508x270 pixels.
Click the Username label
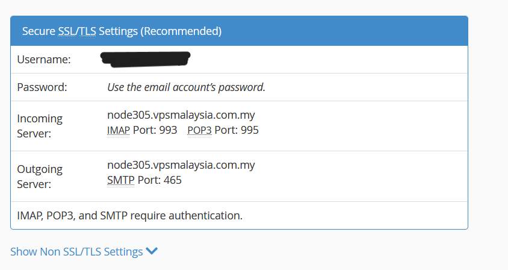click(x=44, y=60)
